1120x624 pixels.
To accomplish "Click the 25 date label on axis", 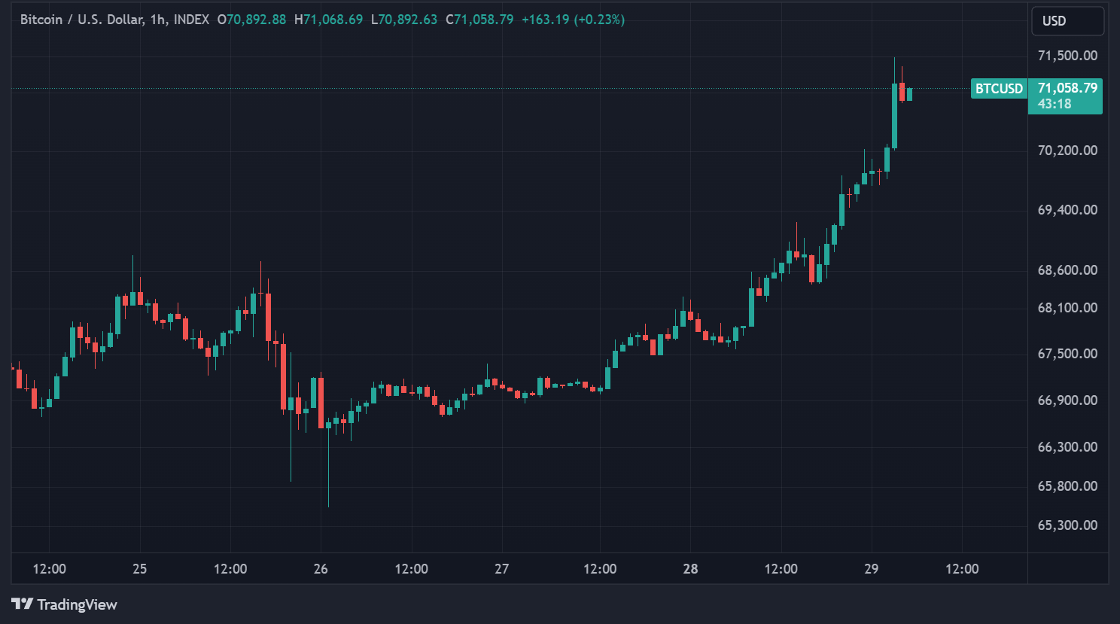I will [138, 569].
